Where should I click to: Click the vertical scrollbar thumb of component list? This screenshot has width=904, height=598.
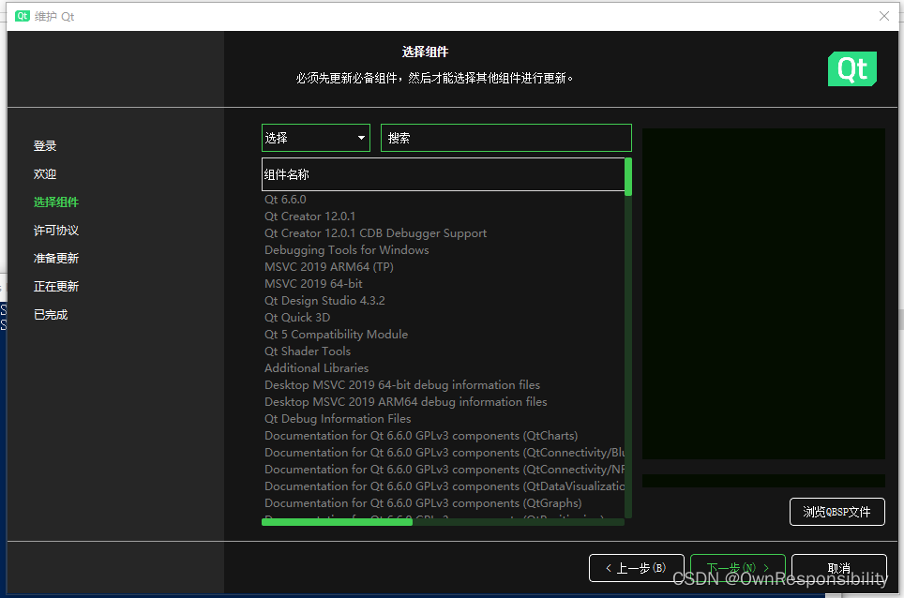(x=628, y=177)
